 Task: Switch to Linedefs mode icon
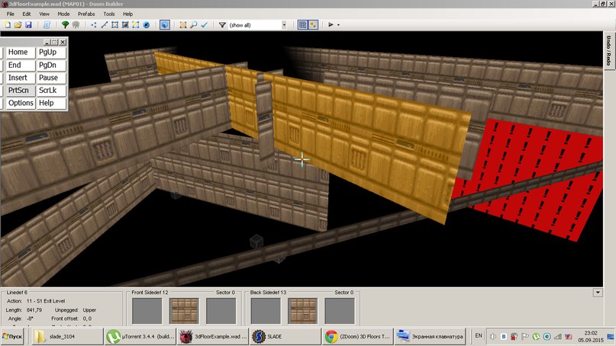[x=104, y=24]
